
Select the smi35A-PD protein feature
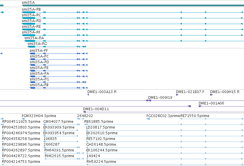39,62
